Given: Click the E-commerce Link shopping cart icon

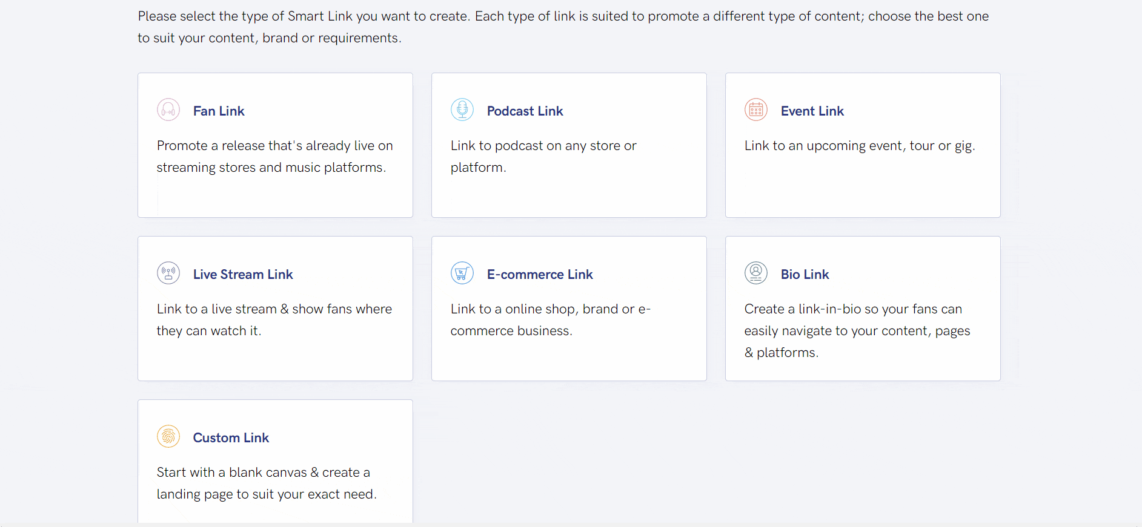Looking at the screenshot, I should tap(462, 273).
